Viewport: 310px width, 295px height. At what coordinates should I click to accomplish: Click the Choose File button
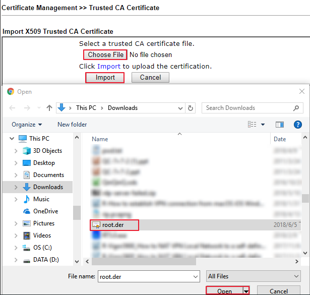(105, 54)
